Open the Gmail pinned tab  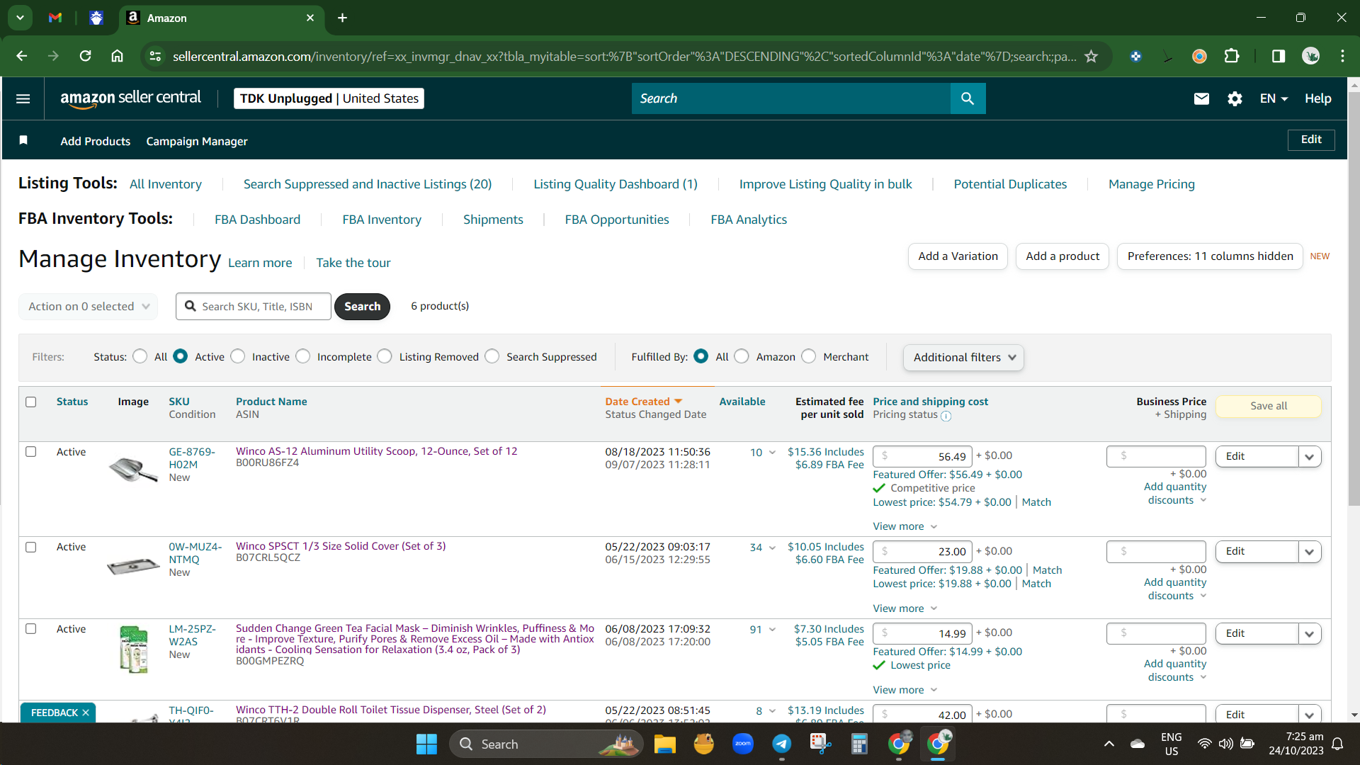point(55,18)
